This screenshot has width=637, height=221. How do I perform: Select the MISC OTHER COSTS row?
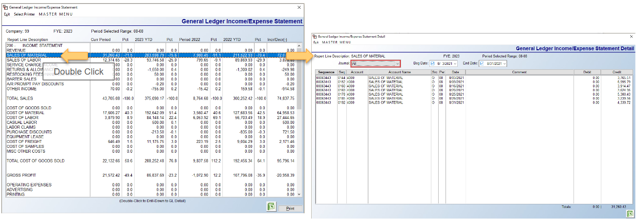151,151
